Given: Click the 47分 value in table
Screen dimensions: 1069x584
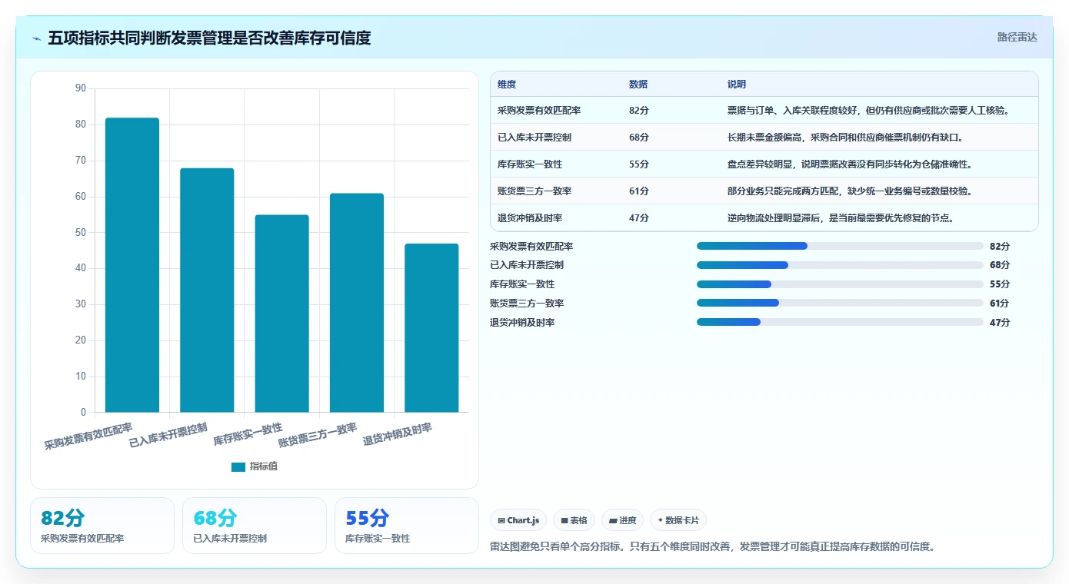Looking at the screenshot, I should click(x=639, y=217).
